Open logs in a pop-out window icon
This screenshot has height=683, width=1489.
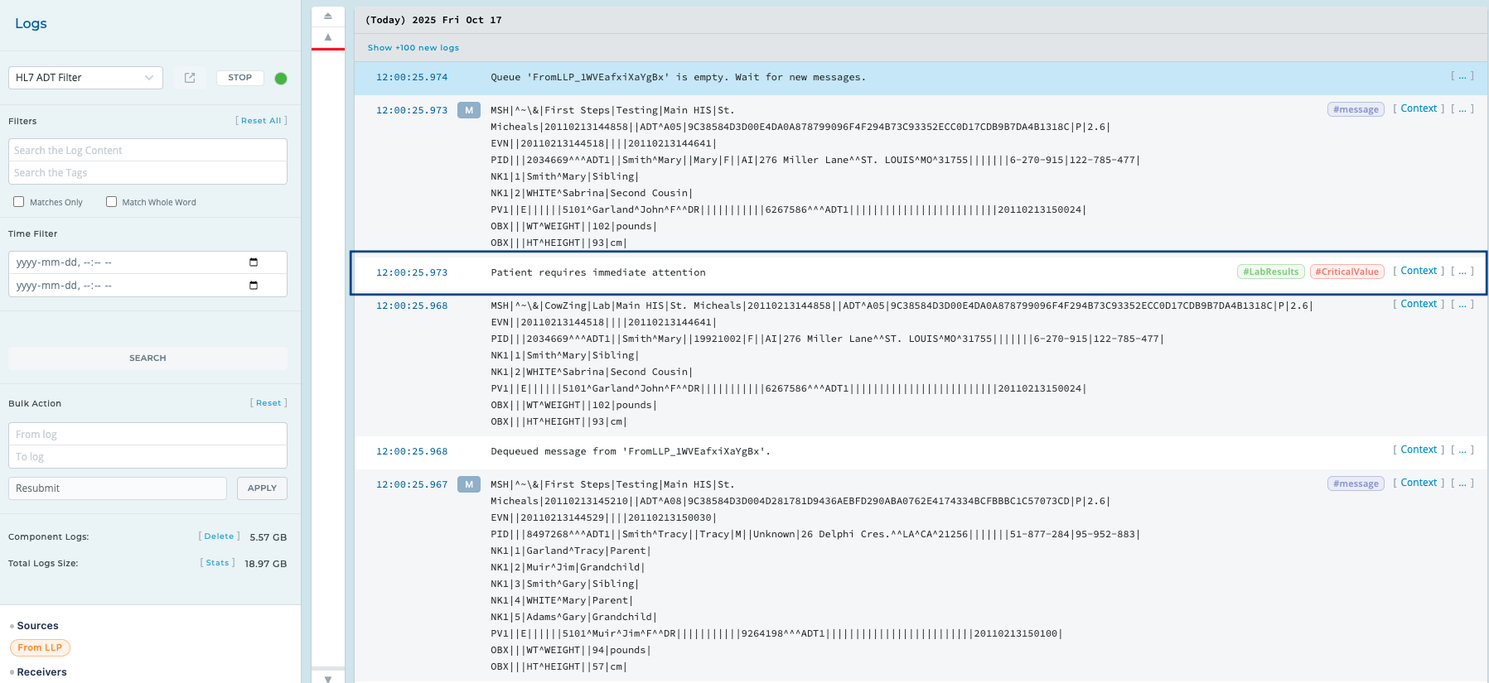pyautogui.click(x=190, y=78)
